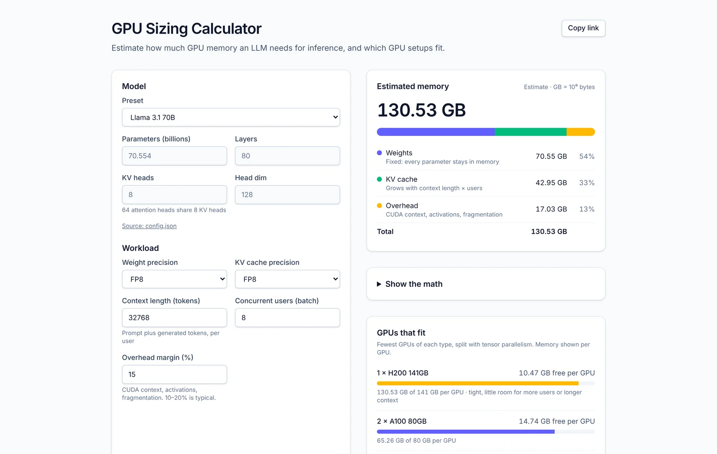Click the 70.55 GB Weights value

click(551, 156)
